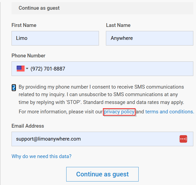Click the Last Name label
This screenshot has height=185, width=196.
118,25
